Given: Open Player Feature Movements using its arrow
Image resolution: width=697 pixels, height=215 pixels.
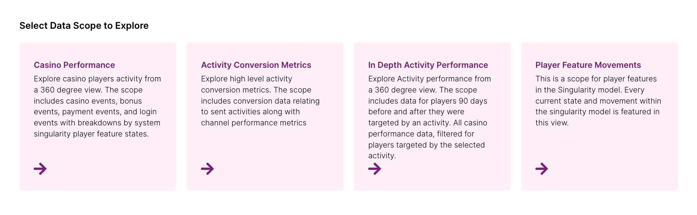Looking at the screenshot, I should coord(542,169).
